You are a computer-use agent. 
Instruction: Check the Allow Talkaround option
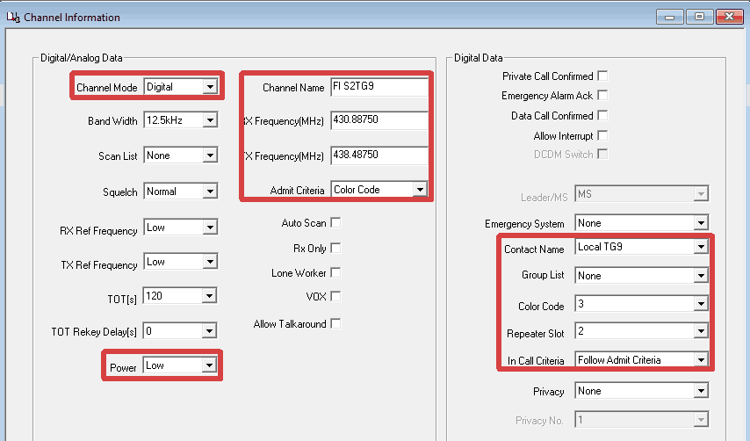pos(335,324)
